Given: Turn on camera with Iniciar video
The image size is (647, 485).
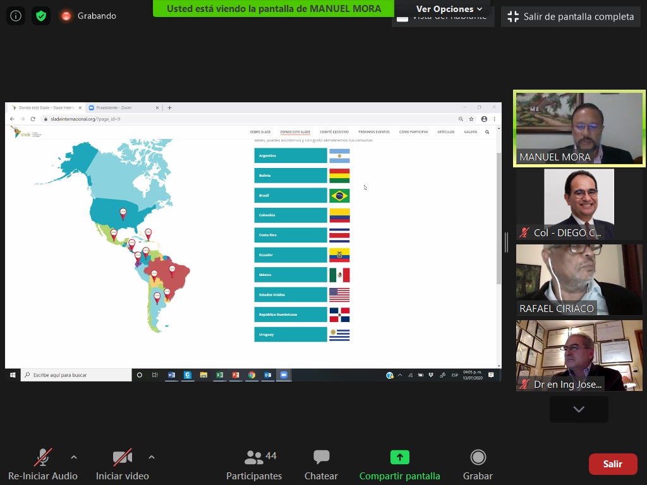Looking at the screenshot, I should (122, 464).
